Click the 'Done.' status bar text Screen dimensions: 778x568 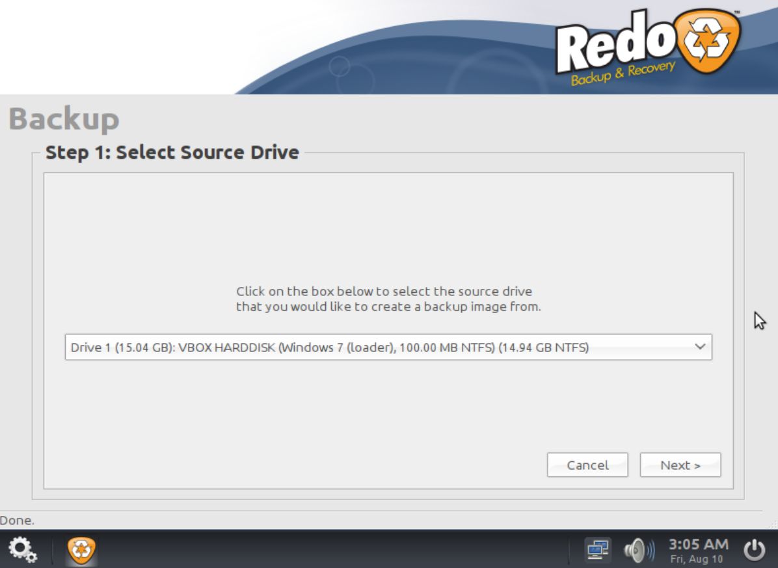[x=18, y=521]
